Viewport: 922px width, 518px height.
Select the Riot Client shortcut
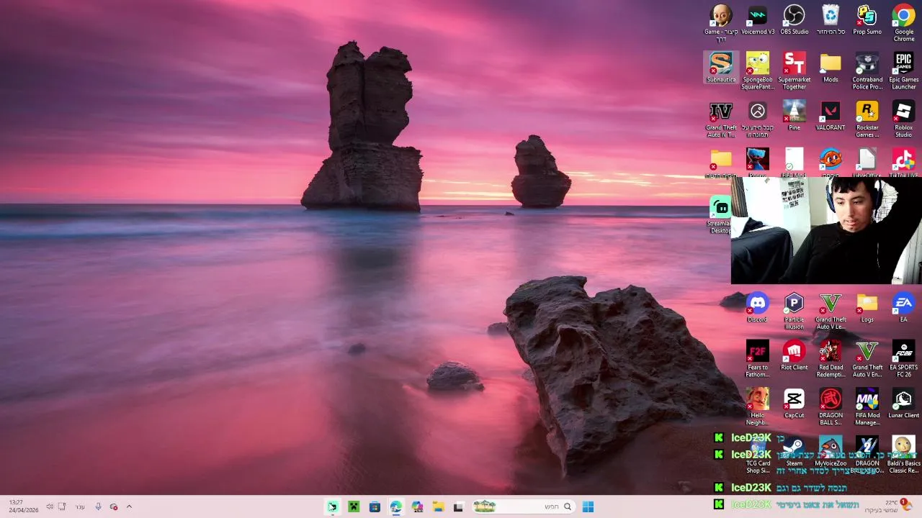tap(794, 355)
